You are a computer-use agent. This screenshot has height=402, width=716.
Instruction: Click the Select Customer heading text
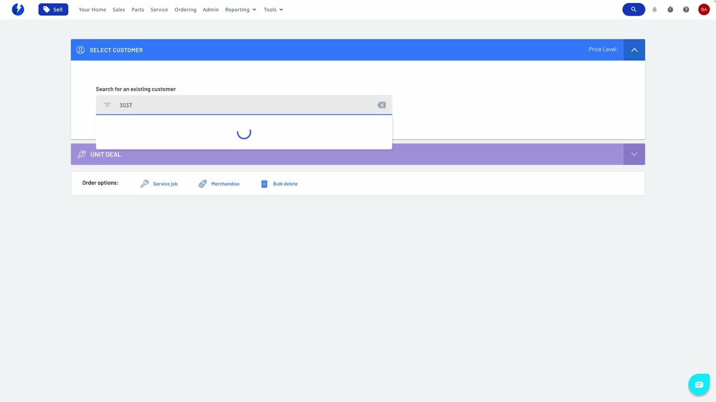116,50
